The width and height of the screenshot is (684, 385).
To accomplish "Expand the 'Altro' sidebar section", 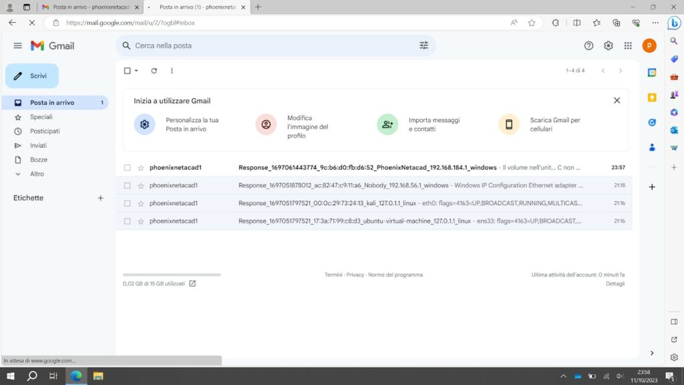I will pos(37,174).
